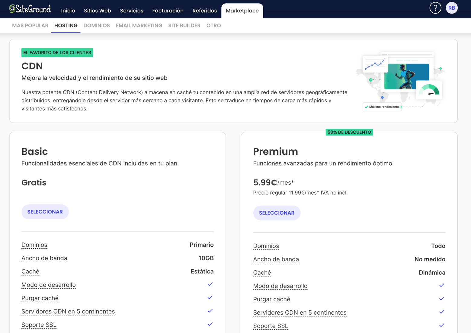The image size is (471, 333).
Task: Open the Referidos menu
Action: coord(205,11)
